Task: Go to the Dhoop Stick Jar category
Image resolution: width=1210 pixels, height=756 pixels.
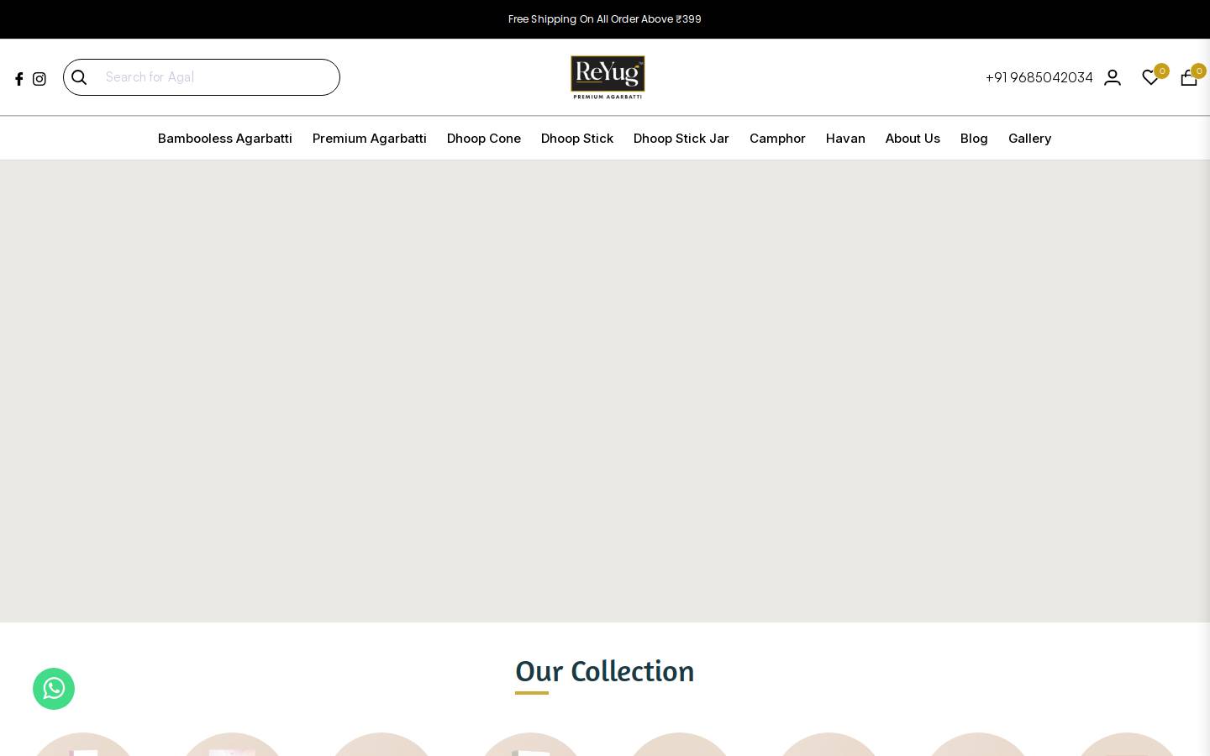Action: 681,138
